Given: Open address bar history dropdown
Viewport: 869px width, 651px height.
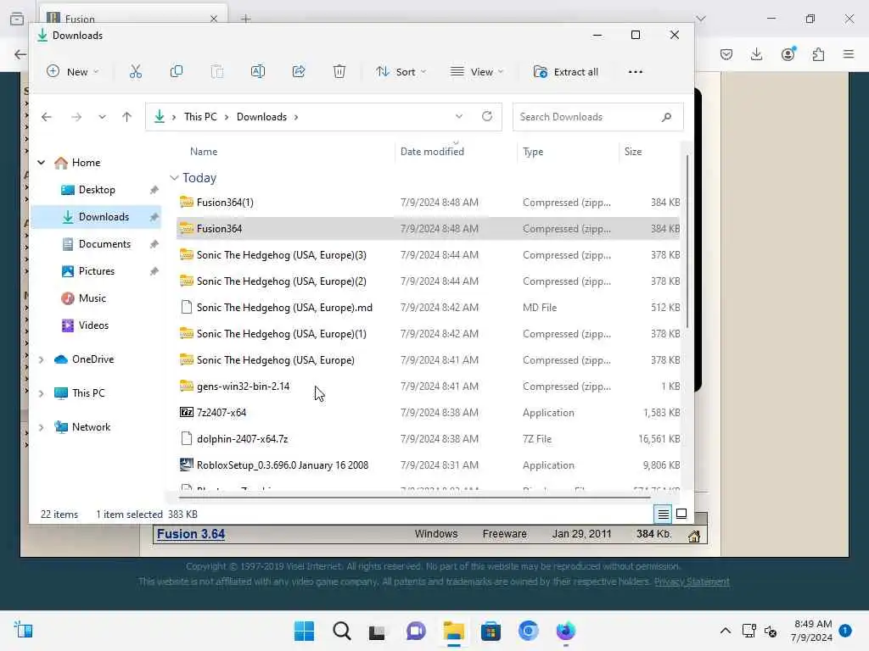Looking at the screenshot, I should click(459, 116).
